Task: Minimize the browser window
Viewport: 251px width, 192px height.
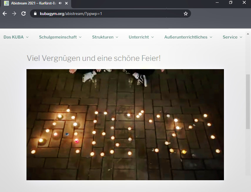Action: (217, 3)
